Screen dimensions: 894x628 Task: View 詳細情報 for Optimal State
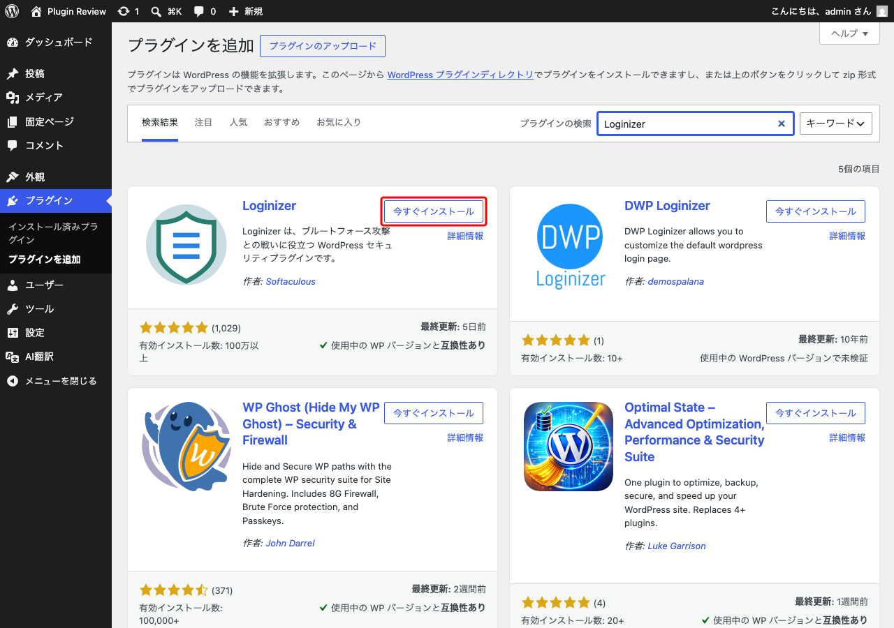click(x=847, y=438)
